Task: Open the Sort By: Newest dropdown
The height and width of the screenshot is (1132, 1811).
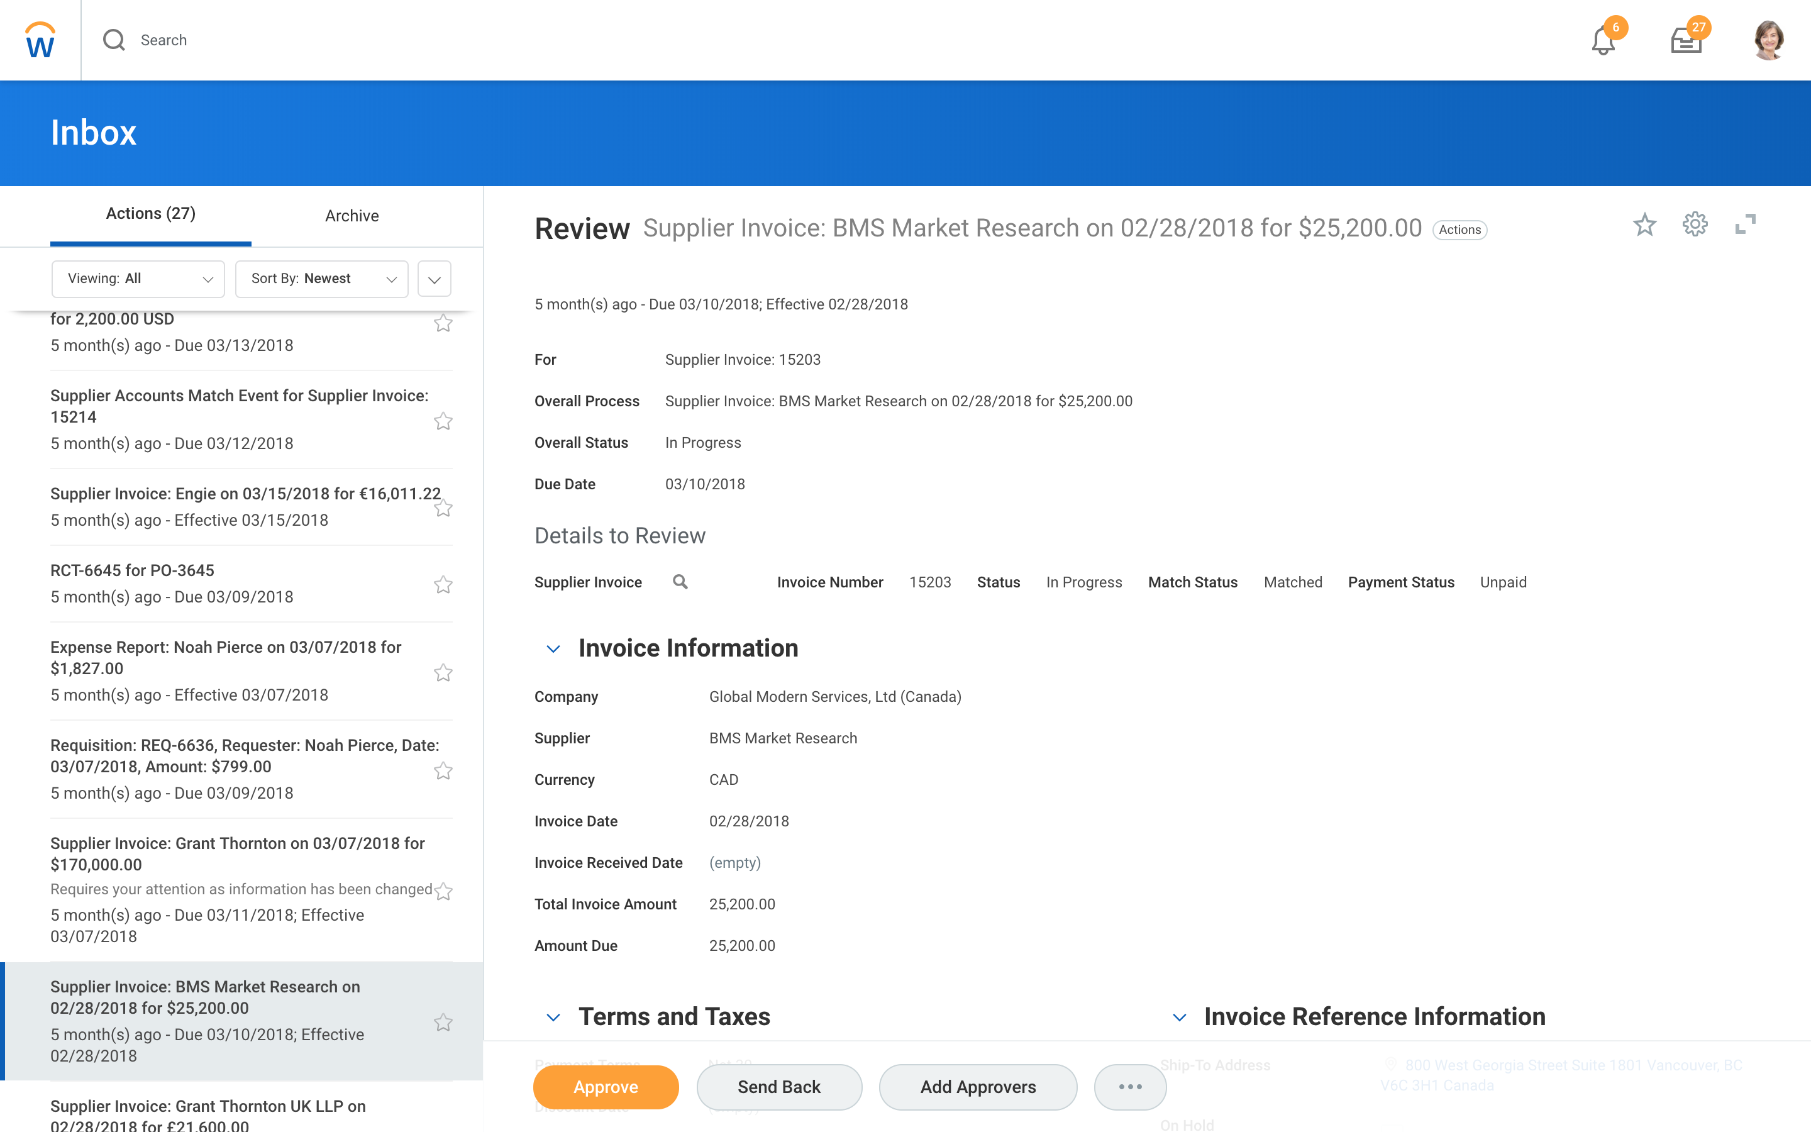Action: 321,279
